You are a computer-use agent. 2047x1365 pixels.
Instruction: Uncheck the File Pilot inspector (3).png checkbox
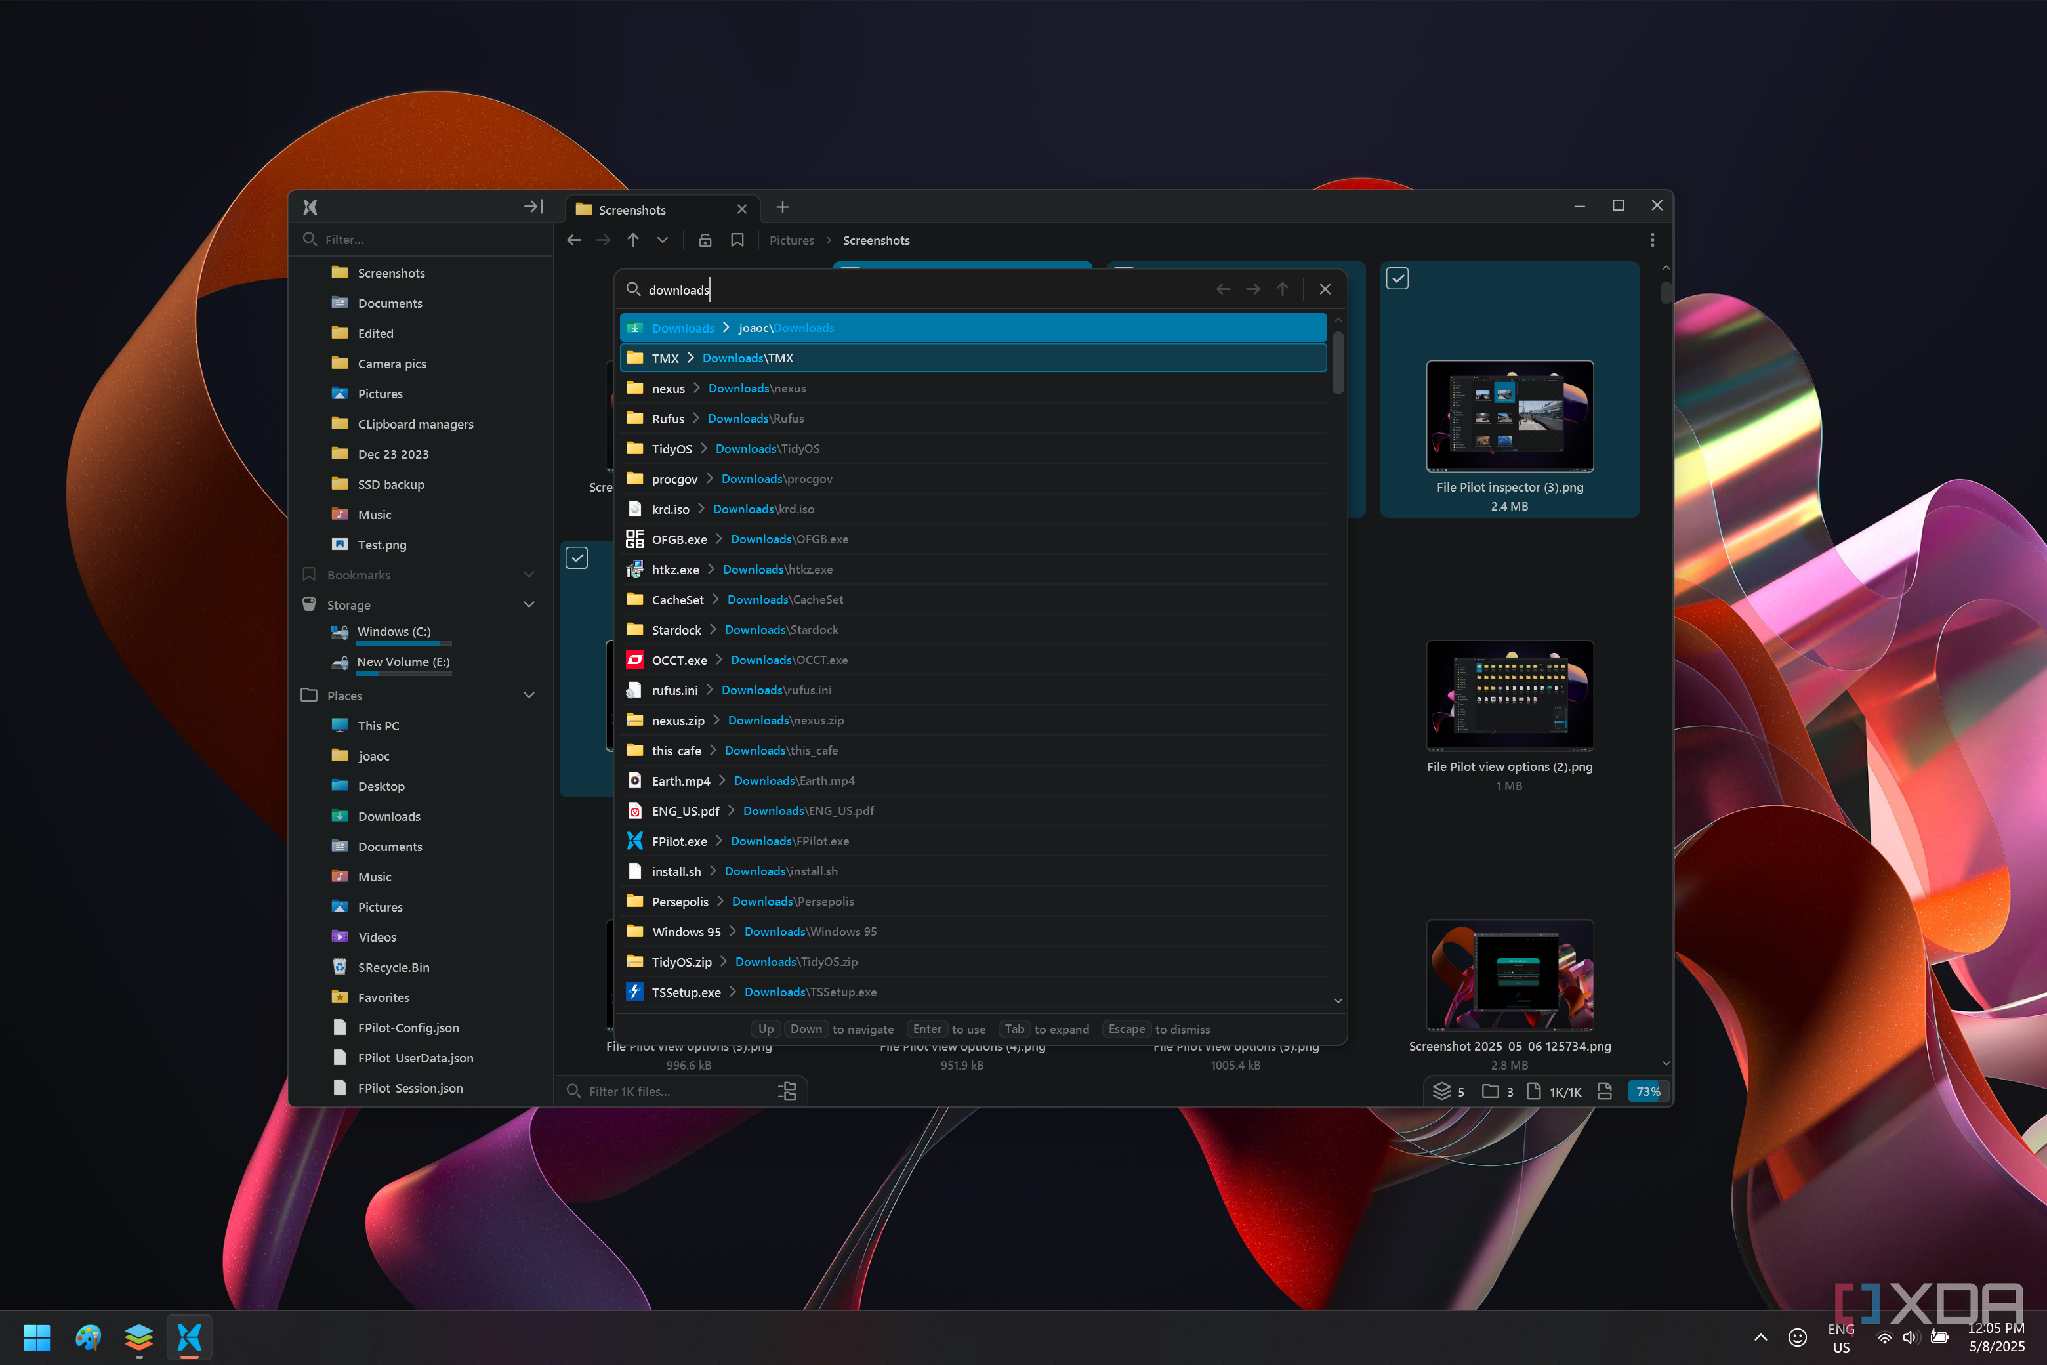1397,278
